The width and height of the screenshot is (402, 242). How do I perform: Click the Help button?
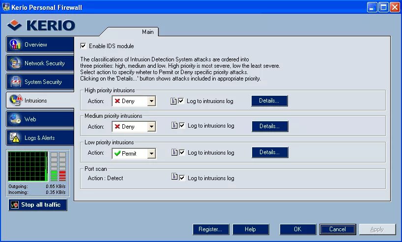coord(251,229)
